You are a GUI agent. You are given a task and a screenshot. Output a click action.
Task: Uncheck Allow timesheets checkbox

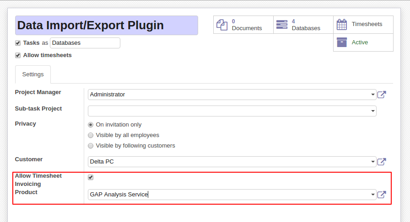point(18,55)
